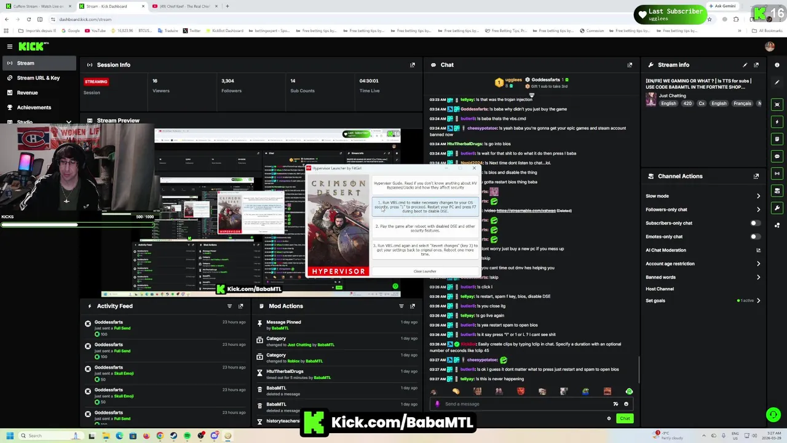Image resolution: width=787 pixels, height=443 pixels.
Task: Click Host Channel action
Action: pos(660,289)
